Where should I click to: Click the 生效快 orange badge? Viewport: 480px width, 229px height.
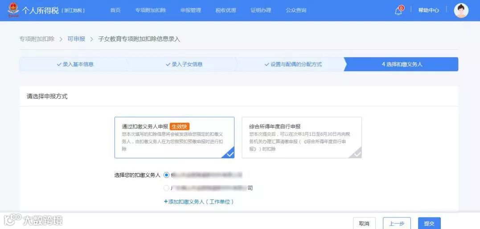(x=181, y=126)
